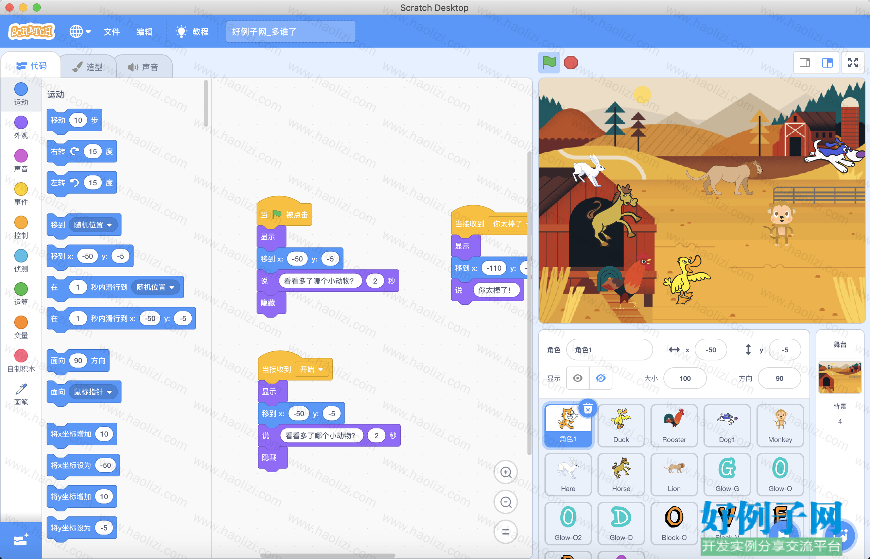Click the add extension button

21,540
